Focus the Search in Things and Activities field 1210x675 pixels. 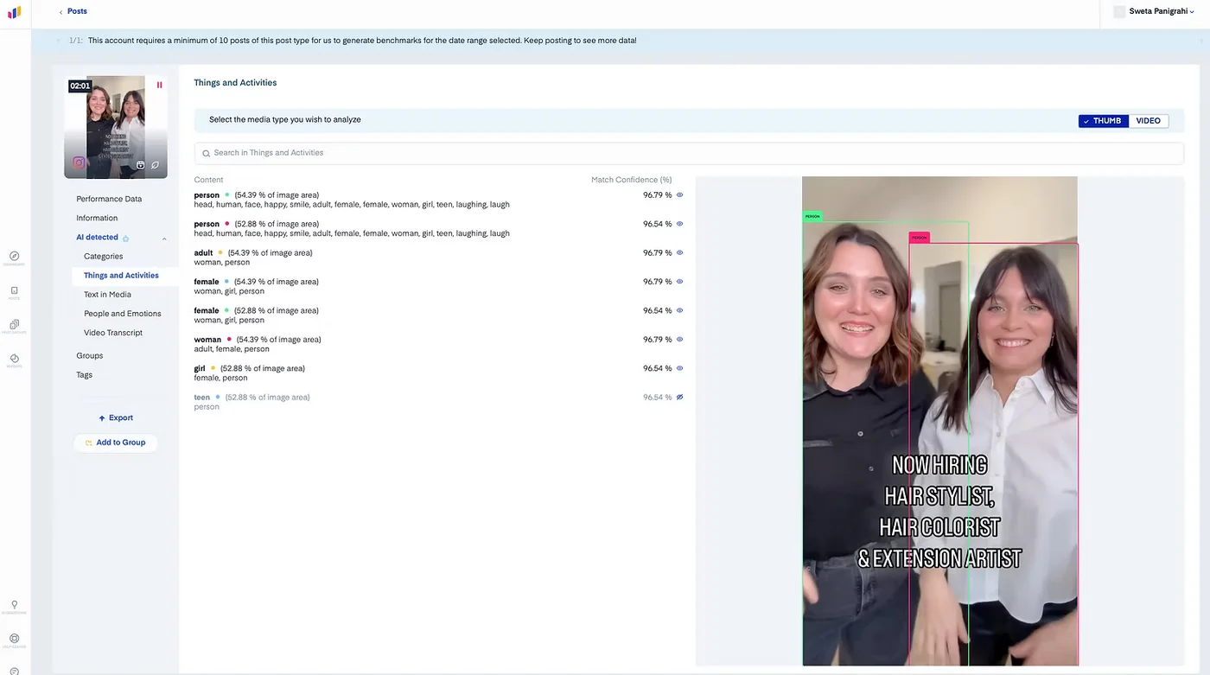point(689,153)
